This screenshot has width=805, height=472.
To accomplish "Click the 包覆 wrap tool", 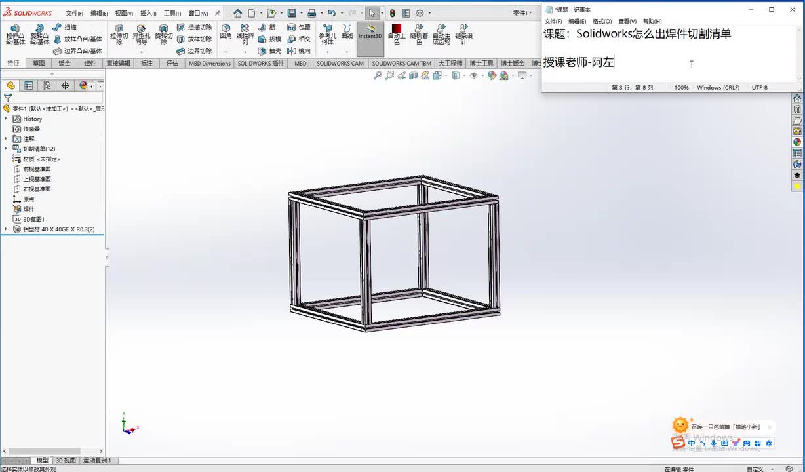I will pyautogui.click(x=299, y=28).
